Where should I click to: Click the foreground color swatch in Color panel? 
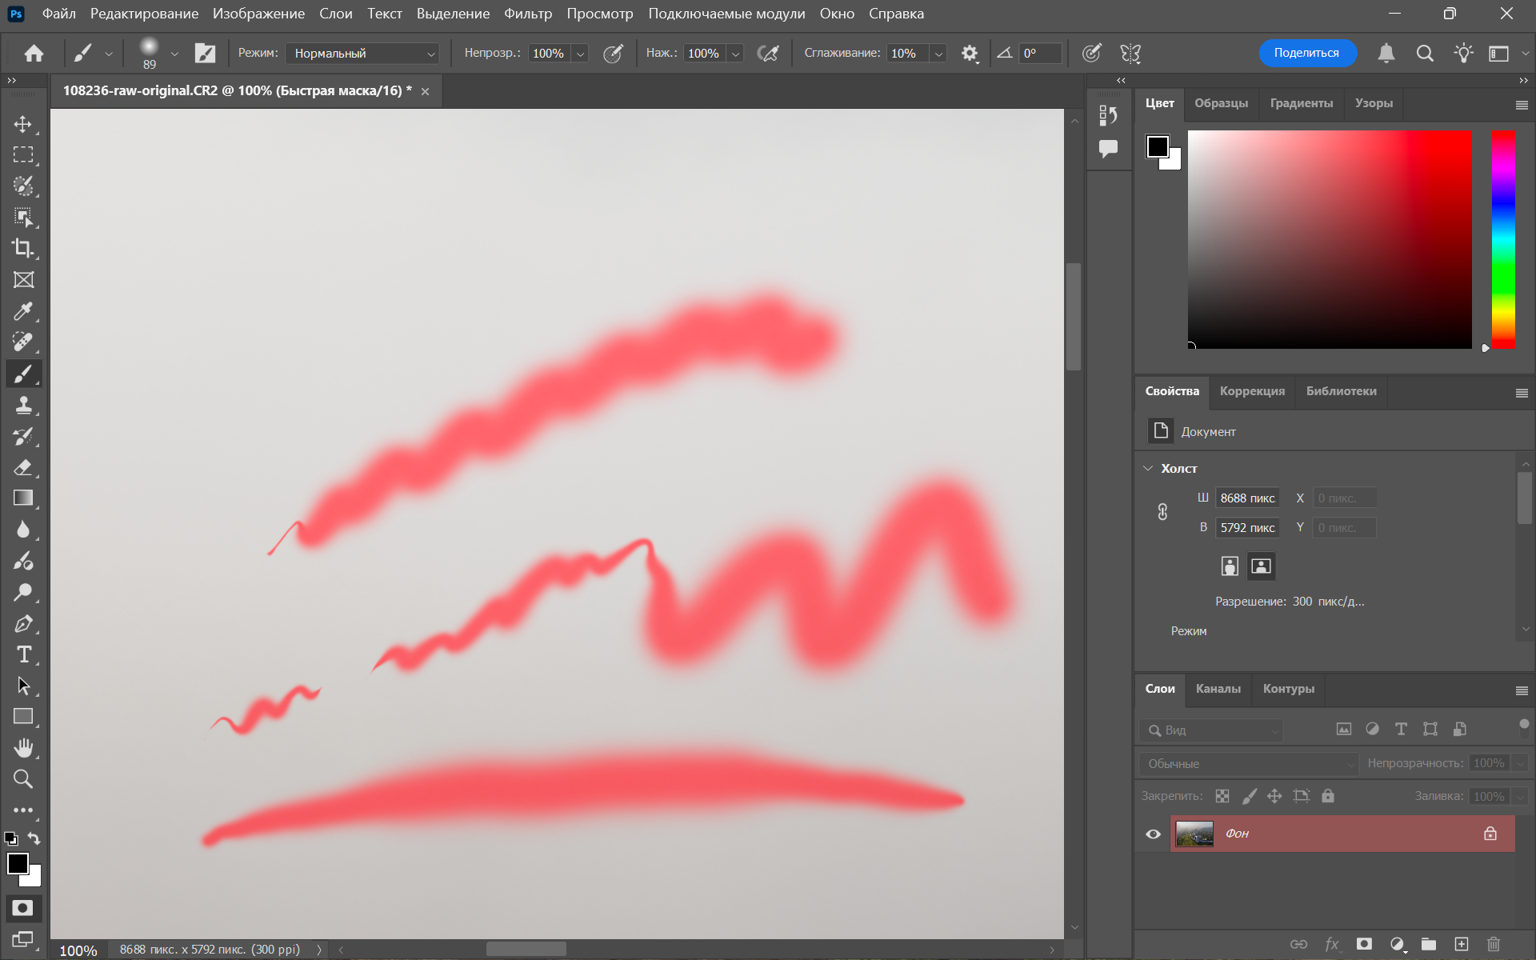pyautogui.click(x=1157, y=146)
